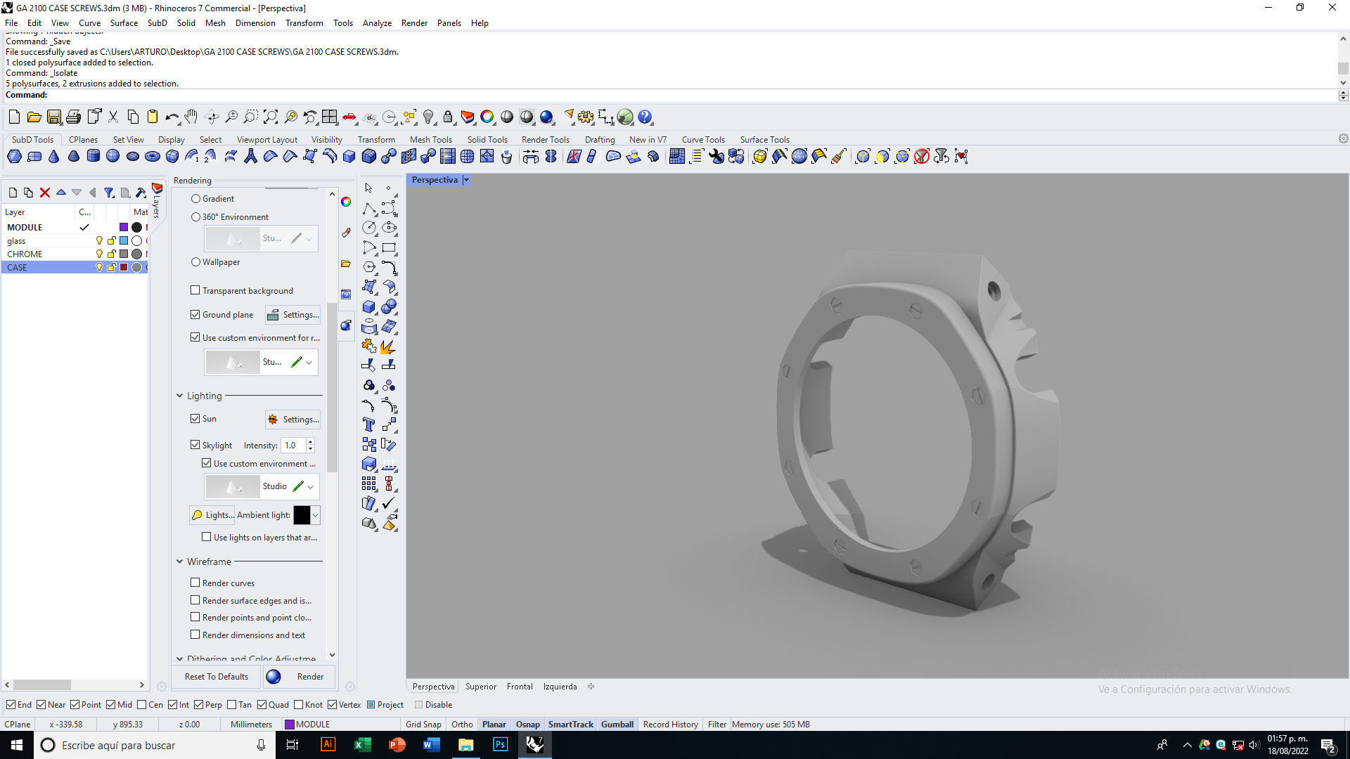Select the SubD torus tool
This screenshot has height=759, width=1350.
coord(152,157)
